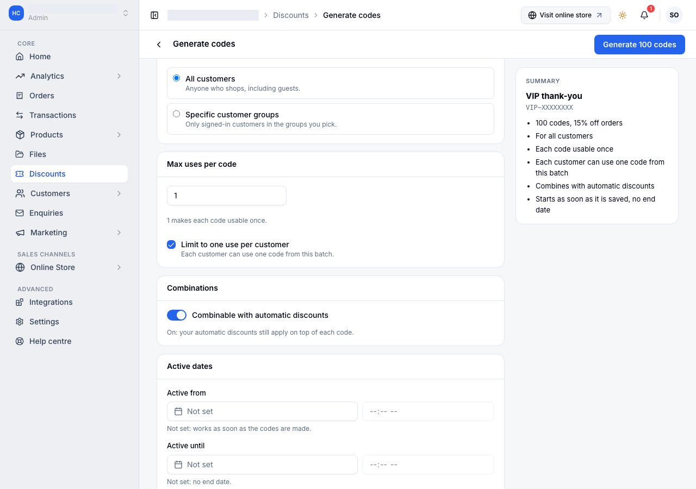Open Active until date picker
Viewport: 696px width, 489px height.
(x=262, y=465)
